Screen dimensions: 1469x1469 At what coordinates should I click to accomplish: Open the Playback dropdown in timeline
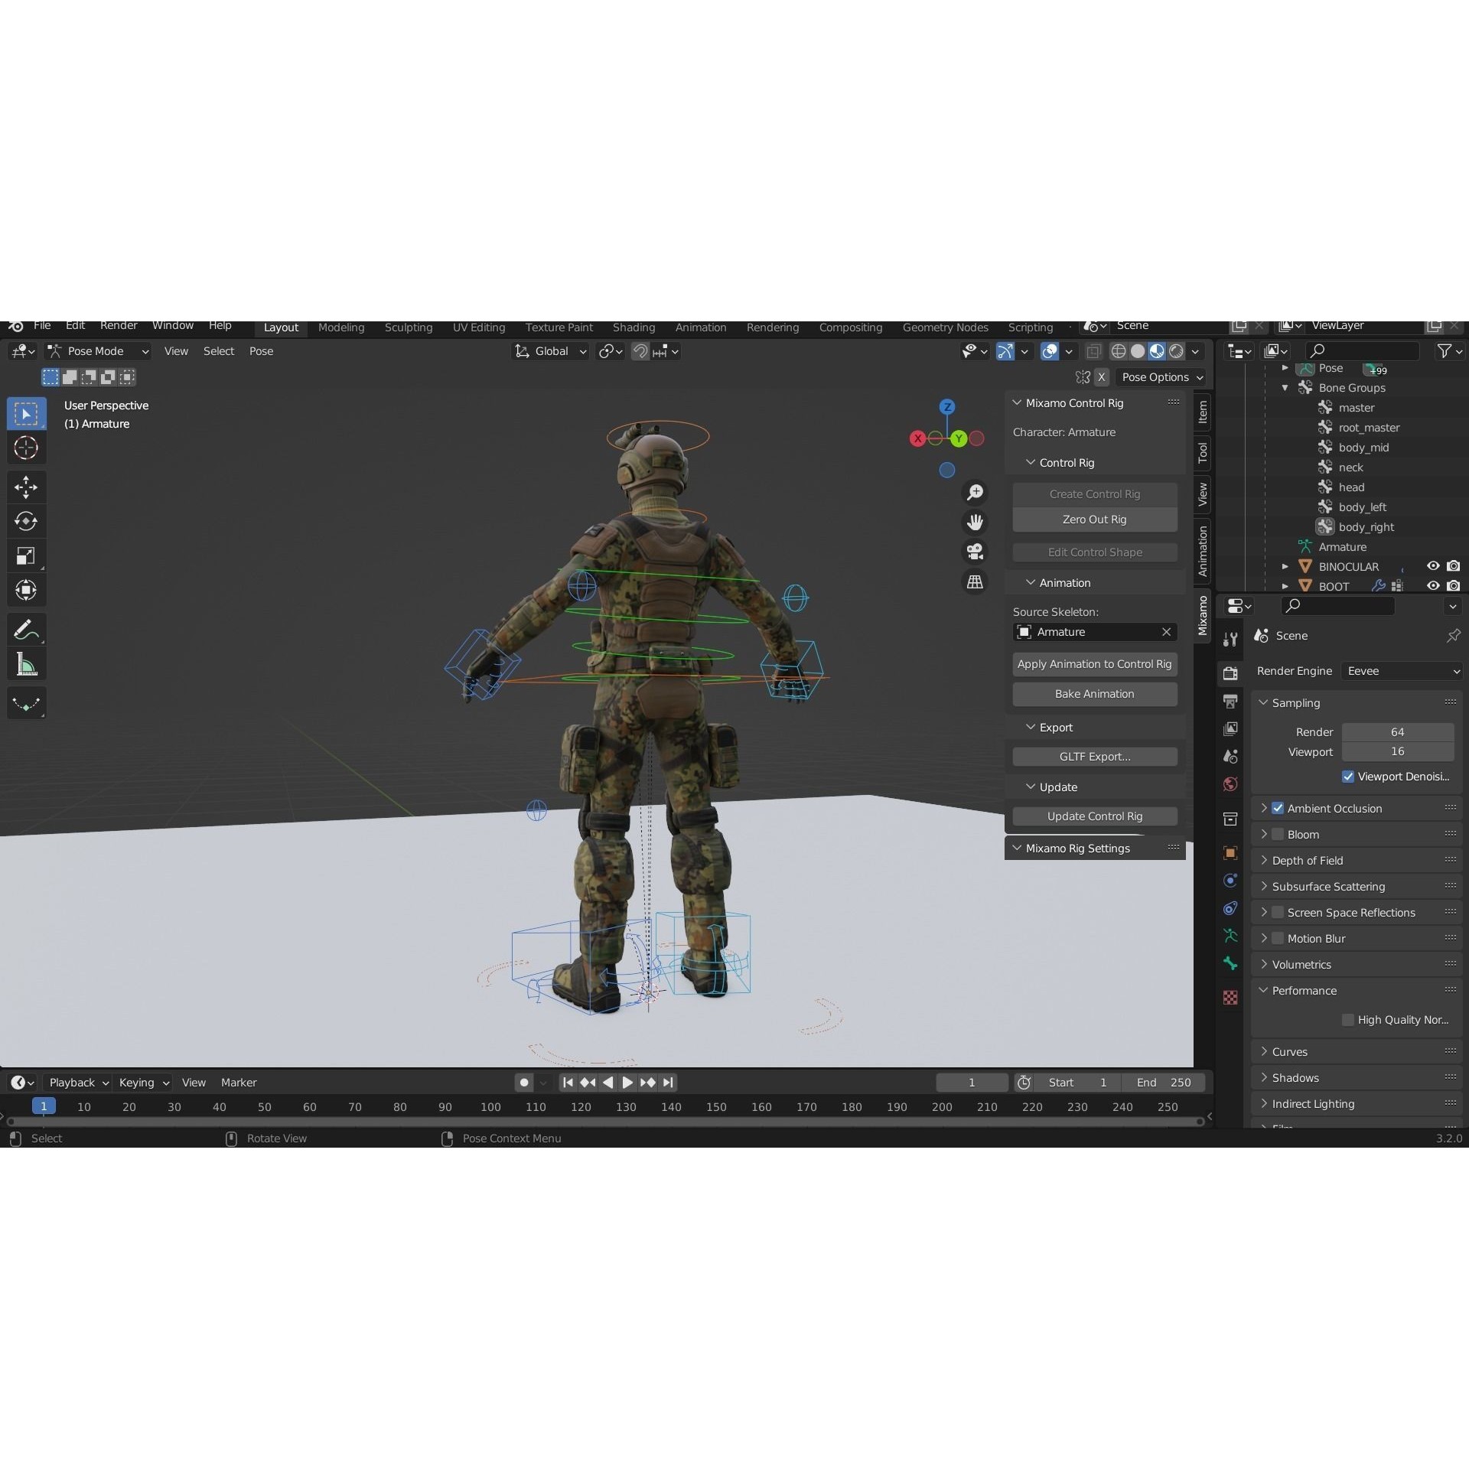pyautogui.click(x=78, y=1083)
